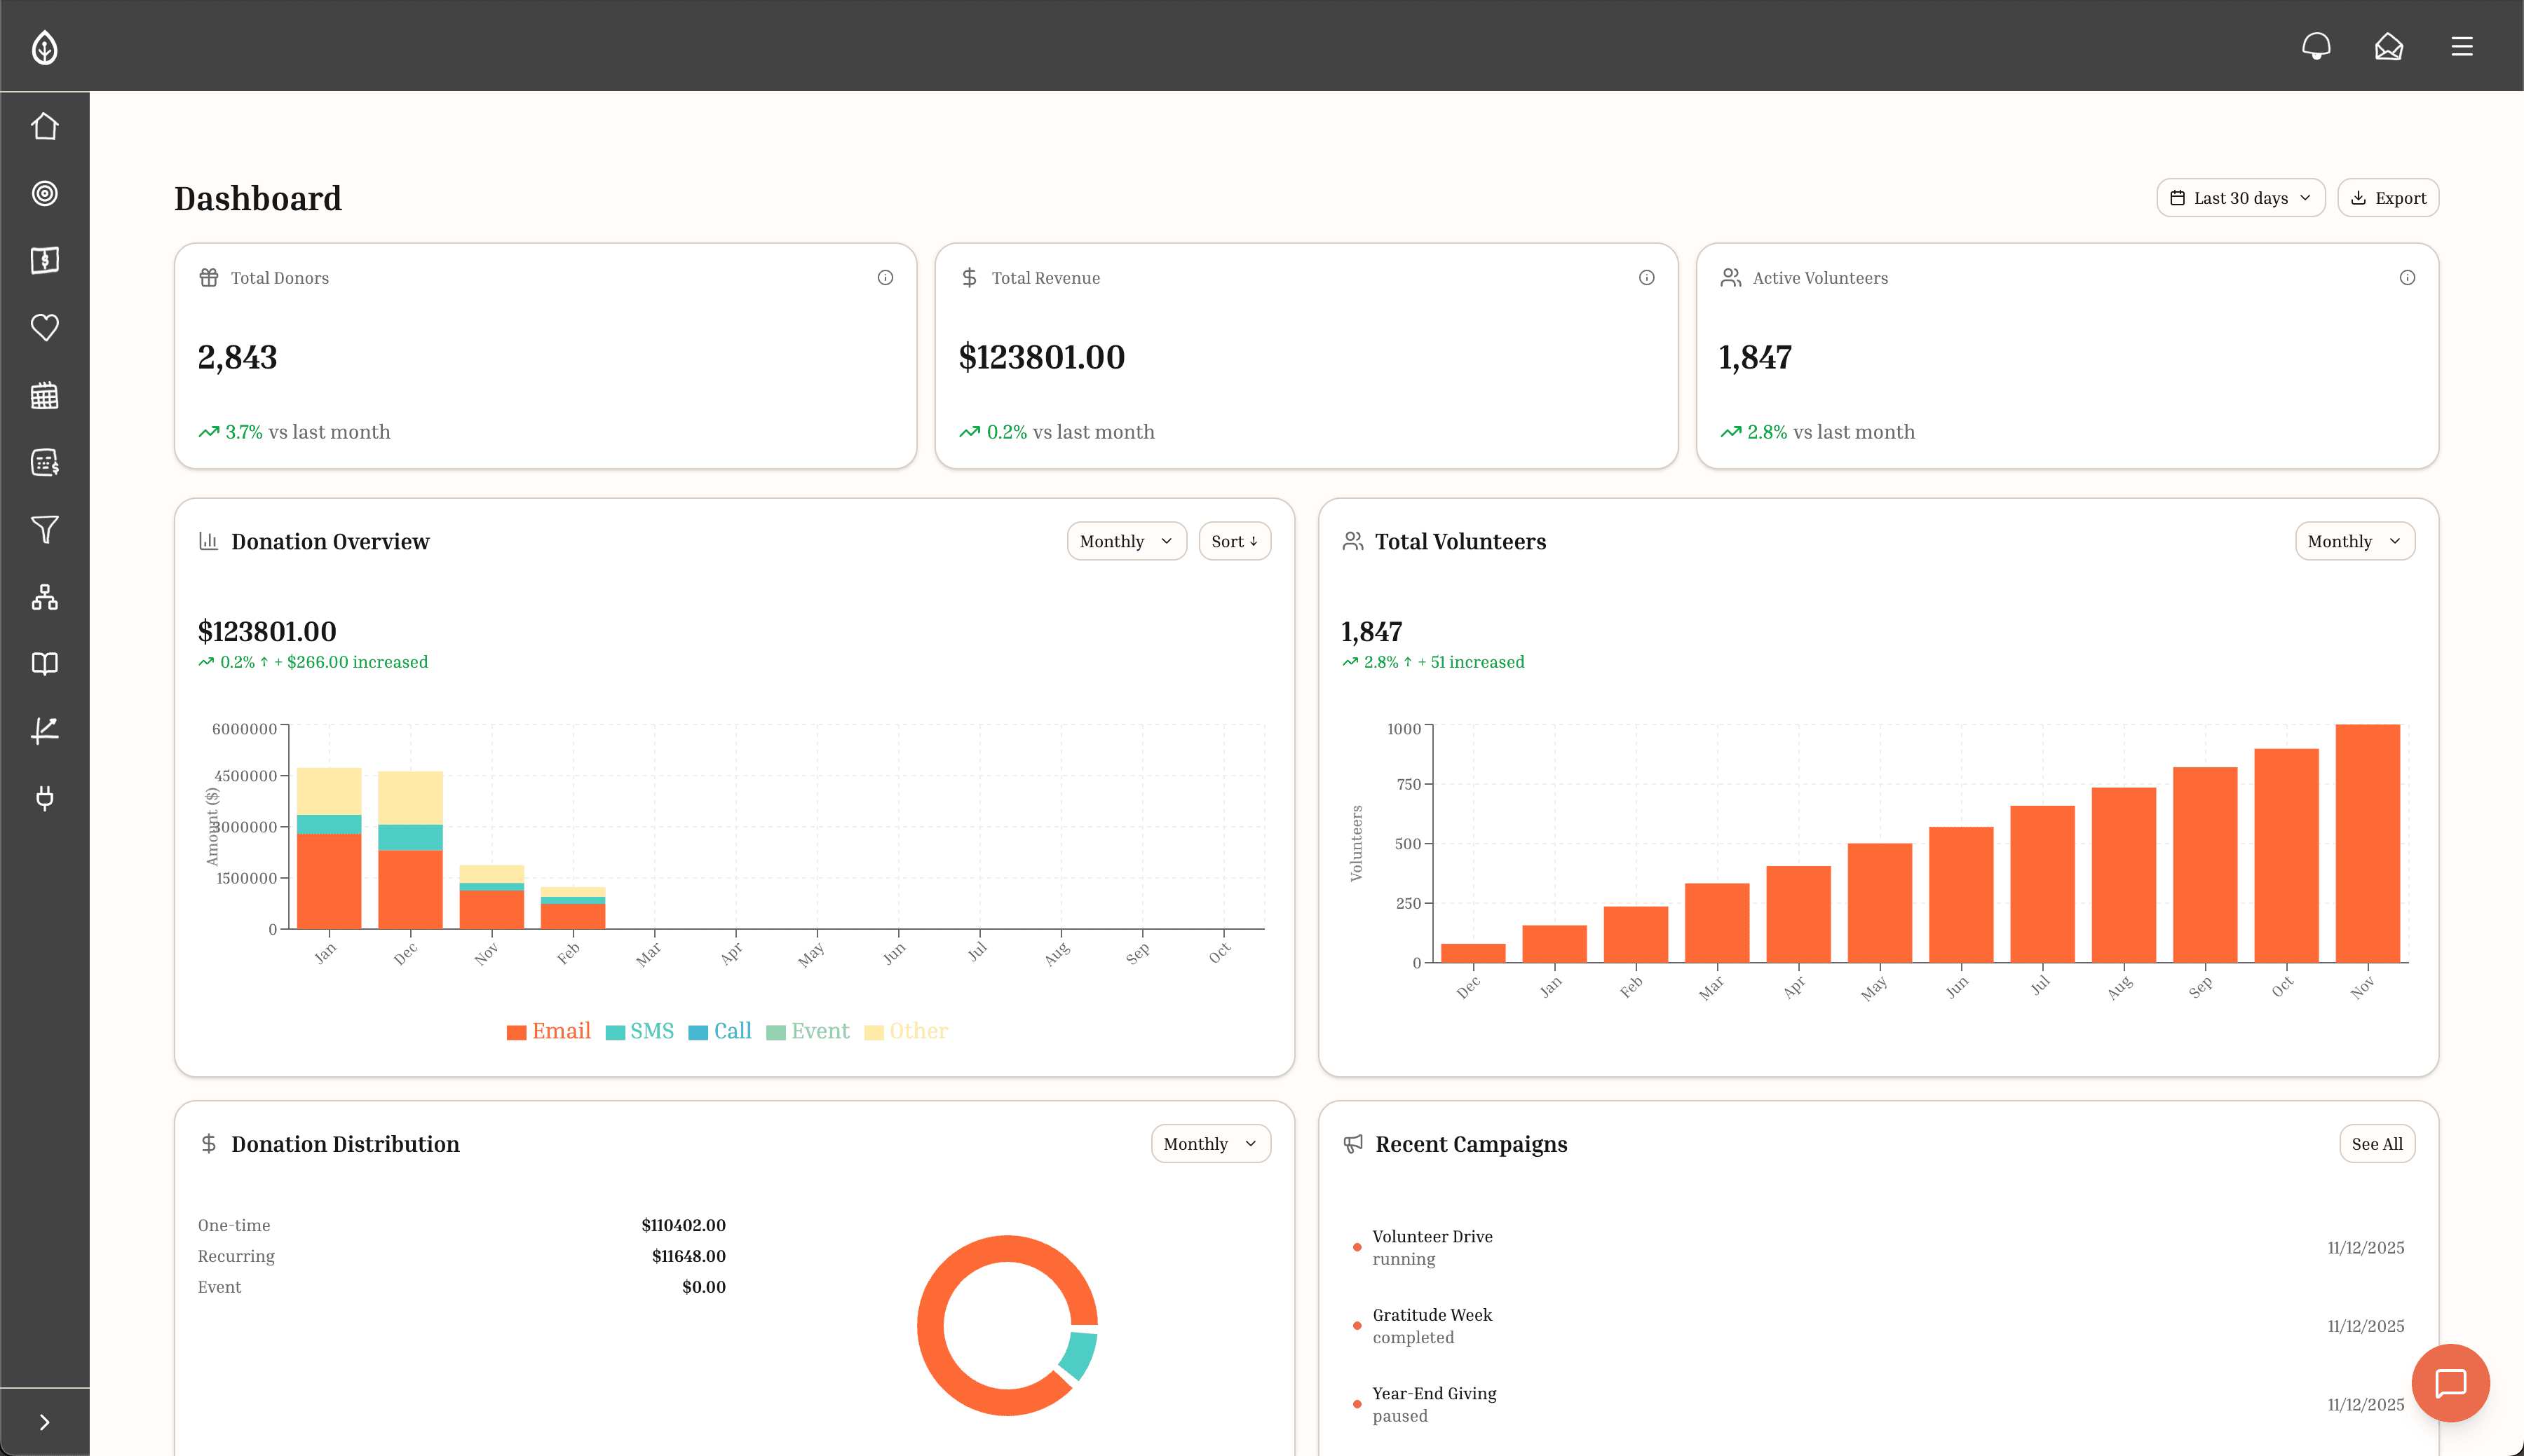Click the plug integrations icon in sidebar
Image resolution: width=2524 pixels, height=1456 pixels.
click(45, 797)
